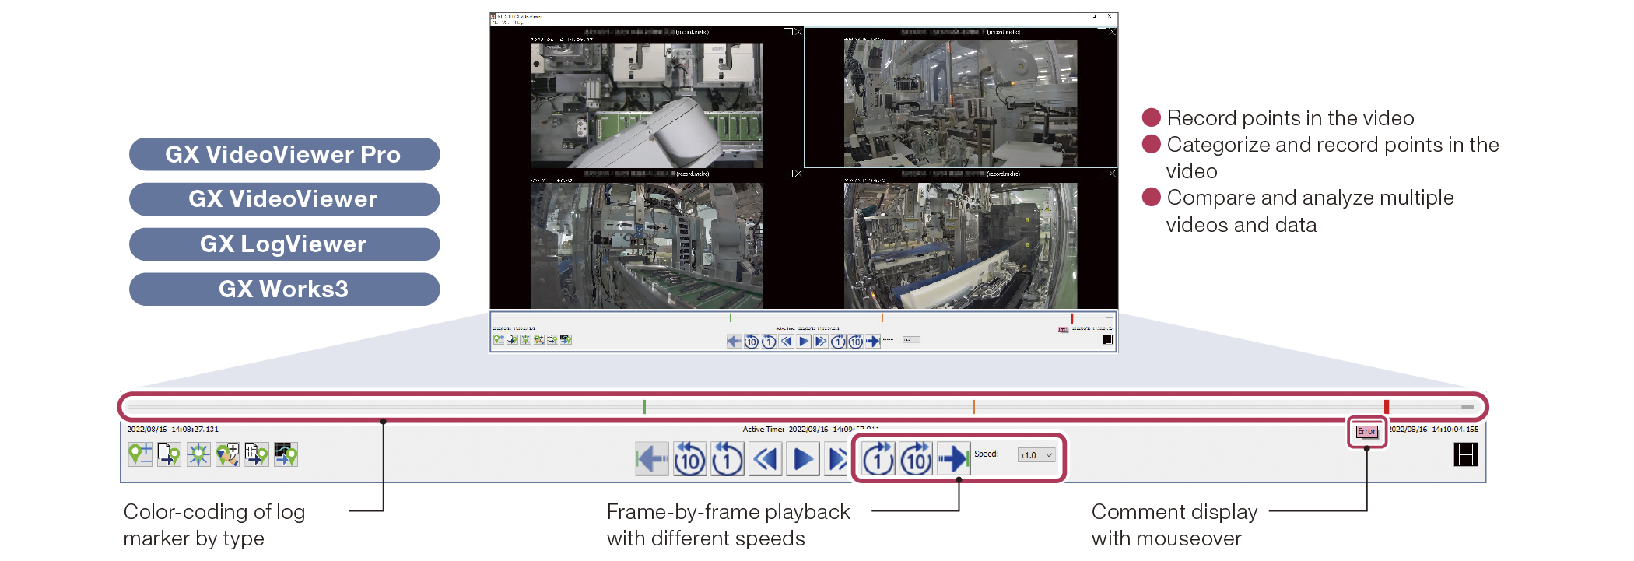Click the edit marker comment icon in enlarged toolbar
This screenshot has height=561, width=1634.
point(227,454)
